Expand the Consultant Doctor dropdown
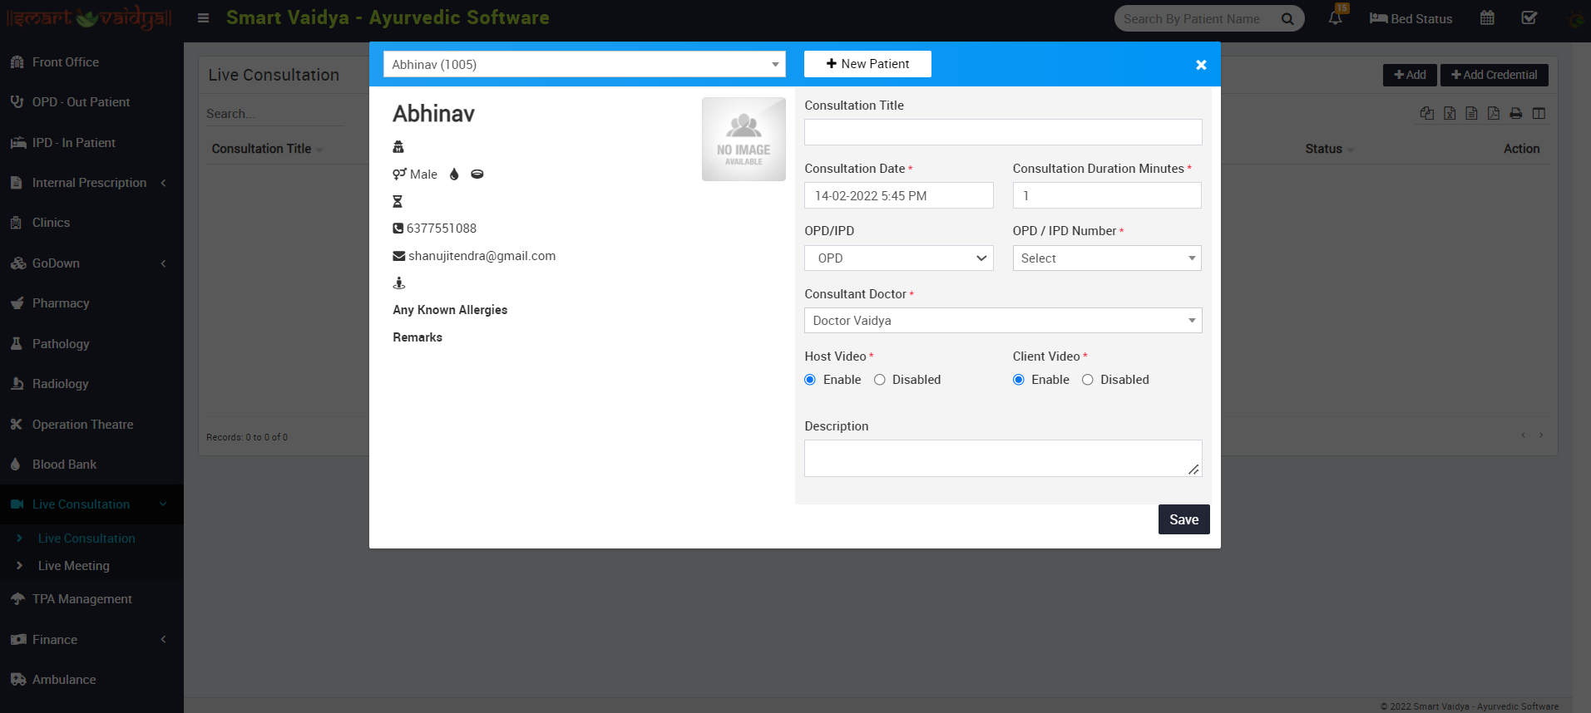1591x713 pixels. 1002,321
